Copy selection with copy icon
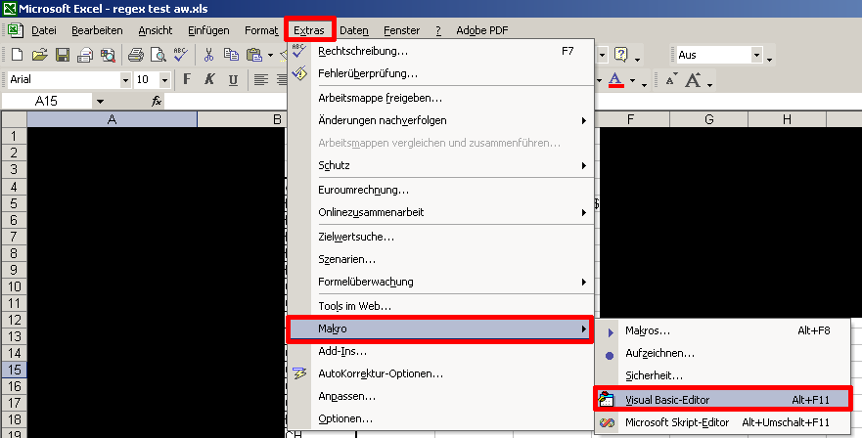Screen dimensions: 862x438 click(x=231, y=55)
